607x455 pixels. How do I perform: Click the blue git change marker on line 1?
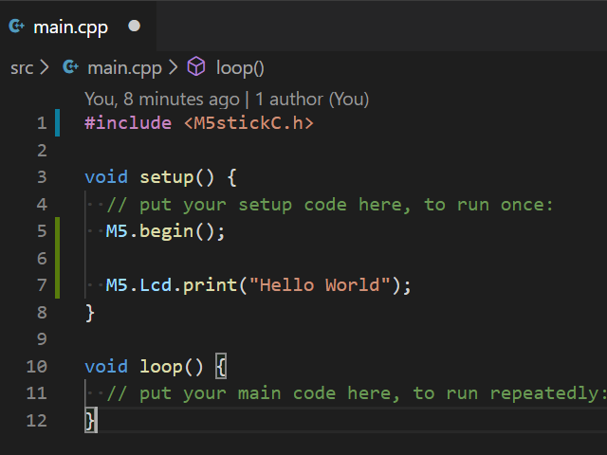[58, 123]
